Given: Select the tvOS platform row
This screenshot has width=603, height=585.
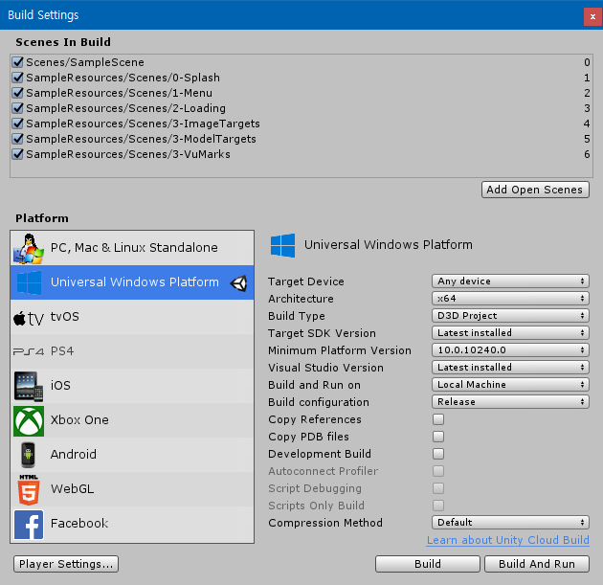Looking at the screenshot, I should tap(132, 317).
